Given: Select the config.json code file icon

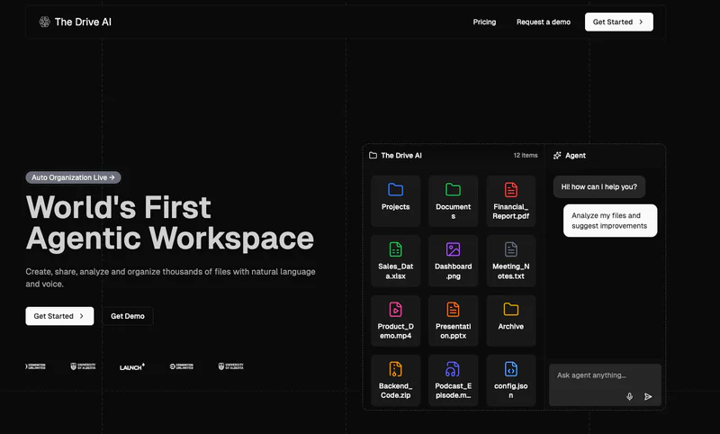Looking at the screenshot, I should point(510,369).
